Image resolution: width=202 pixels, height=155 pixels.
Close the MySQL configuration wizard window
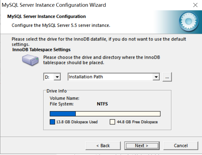(x=195, y=5)
